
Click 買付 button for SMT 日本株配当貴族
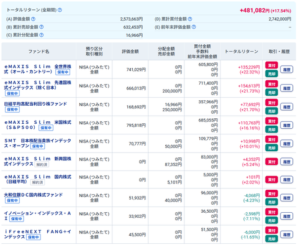click(x=271, y=139)
